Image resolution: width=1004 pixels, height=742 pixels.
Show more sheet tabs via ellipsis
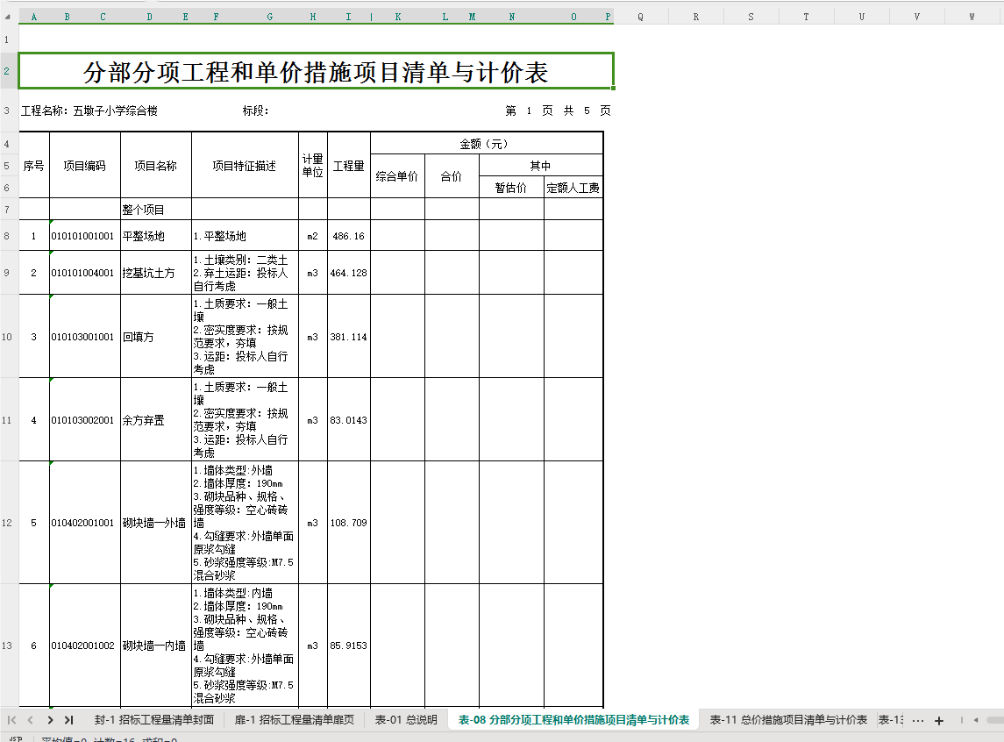point(917,721)
